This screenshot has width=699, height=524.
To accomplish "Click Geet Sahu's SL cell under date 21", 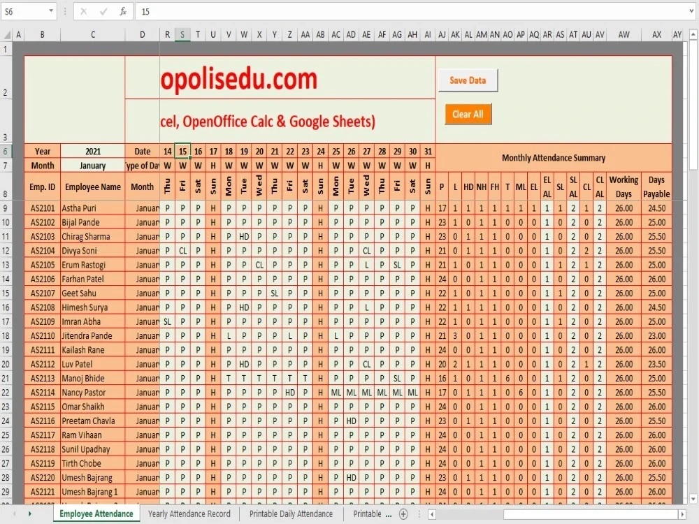I will 275,293.
